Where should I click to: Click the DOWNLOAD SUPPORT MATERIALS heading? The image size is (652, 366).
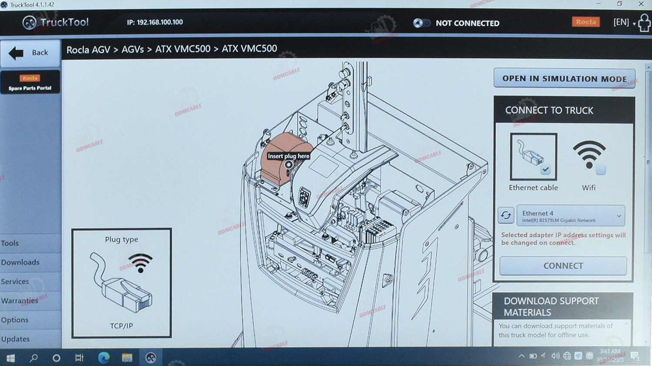tap(551, 307)
